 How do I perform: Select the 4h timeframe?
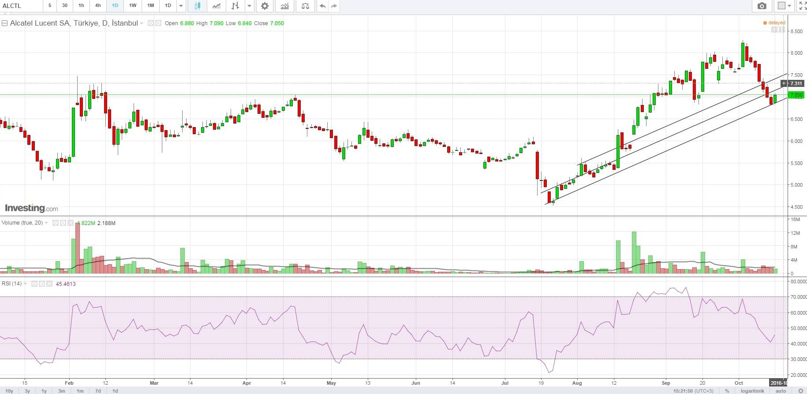click(x=98, y=6)
